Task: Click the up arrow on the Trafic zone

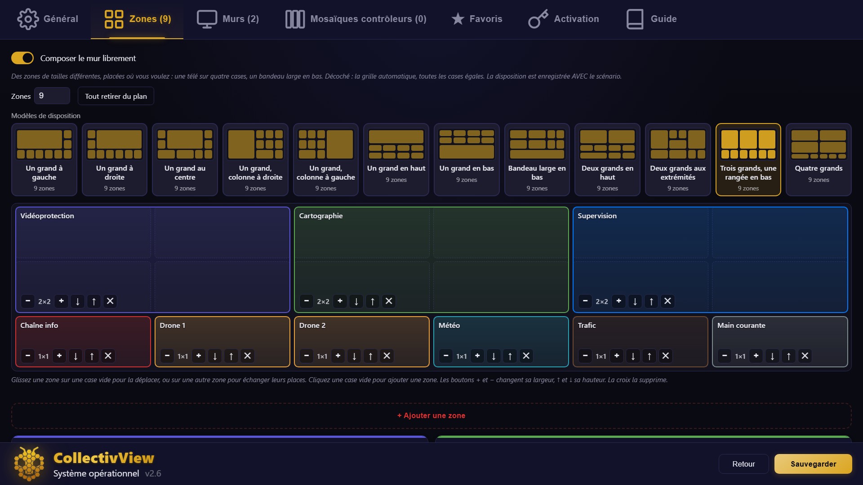Action: click(649, 356)
